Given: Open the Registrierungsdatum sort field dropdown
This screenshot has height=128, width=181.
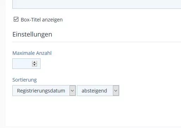Looking at the screenshot, I should click(44, 91).
